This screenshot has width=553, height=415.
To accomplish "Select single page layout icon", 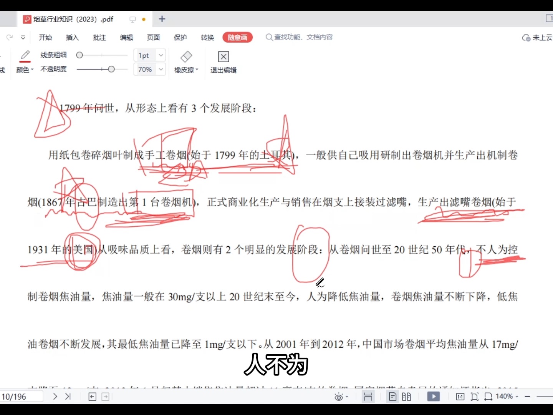I will [x=393, y=397].
